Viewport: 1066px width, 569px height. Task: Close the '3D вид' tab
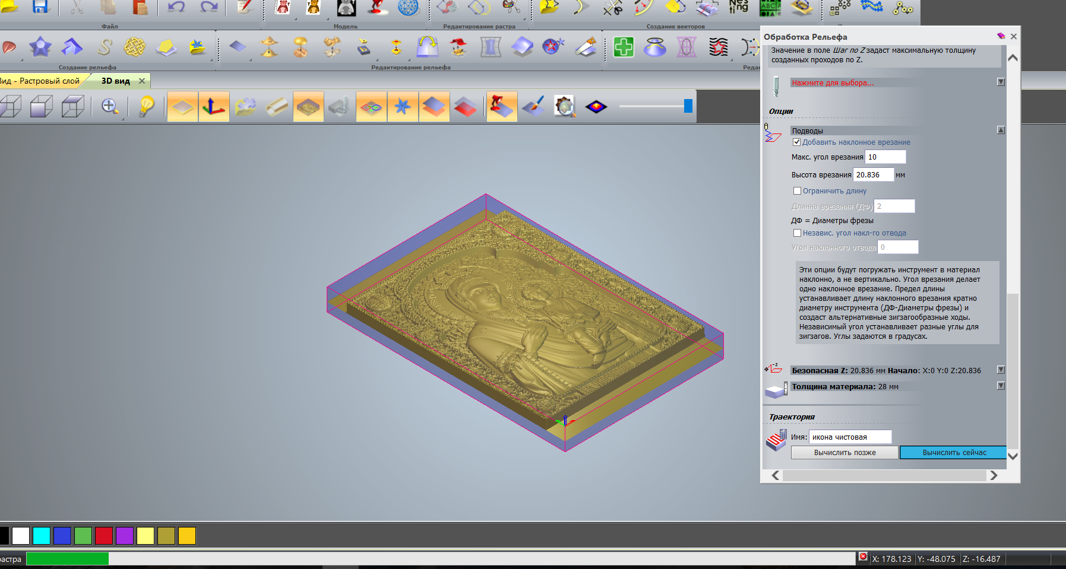pyautogui.click(x=142, y=81)
